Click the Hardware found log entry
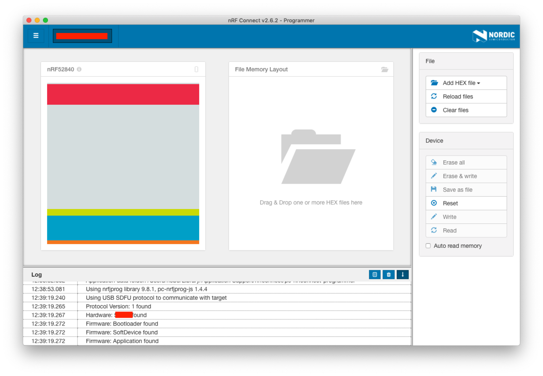The image size is (543, 376). [116, 315]
